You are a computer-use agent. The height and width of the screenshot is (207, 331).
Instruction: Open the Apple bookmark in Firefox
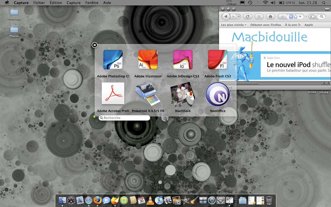(x=309, y=25)
